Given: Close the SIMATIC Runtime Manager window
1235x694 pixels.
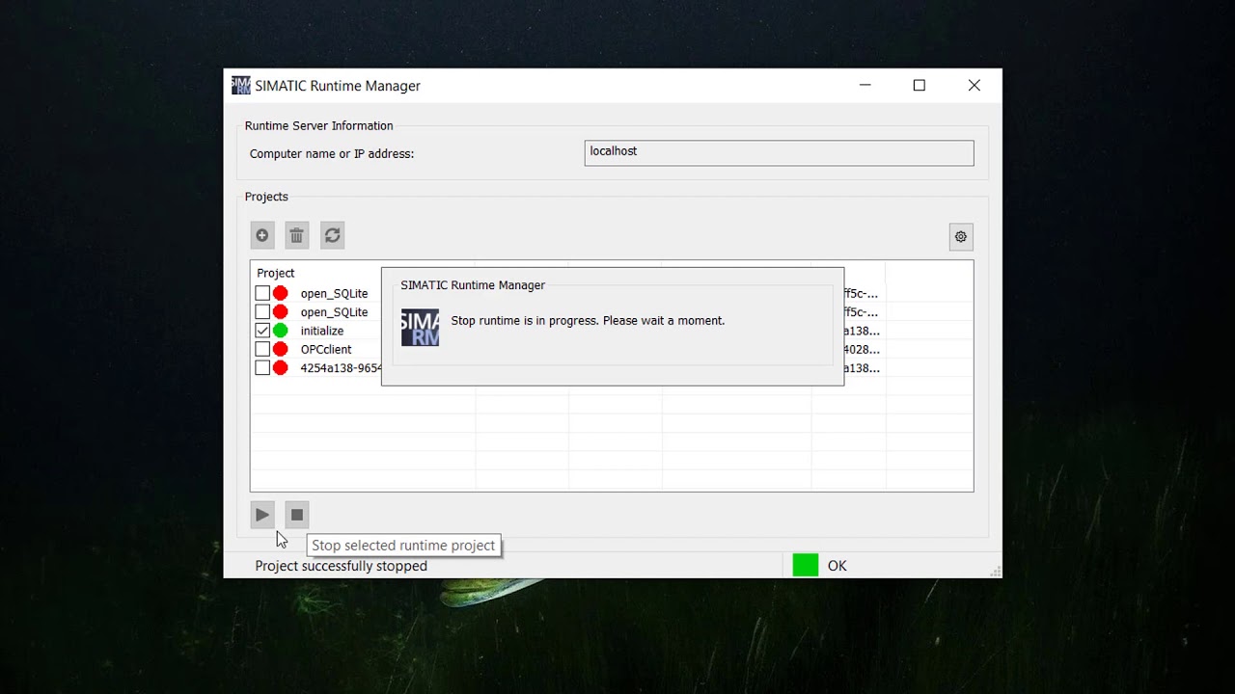Looking at the screenshot, I should 974,86.
